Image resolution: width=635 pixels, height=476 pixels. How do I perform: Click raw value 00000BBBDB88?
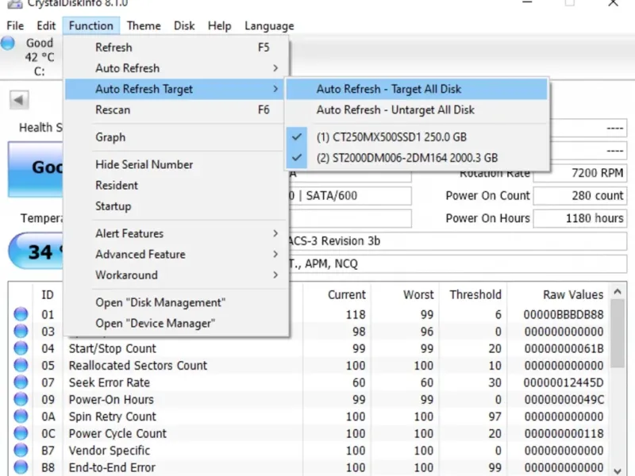pos(564,314)
